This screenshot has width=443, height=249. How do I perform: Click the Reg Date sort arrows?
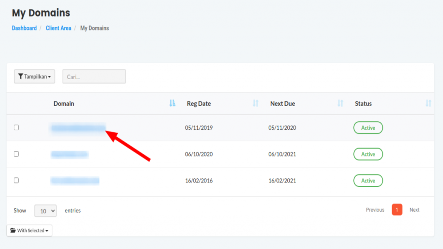(255, 103)
